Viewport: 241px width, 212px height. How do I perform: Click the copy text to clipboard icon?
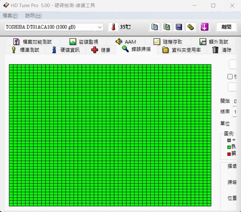154,27
